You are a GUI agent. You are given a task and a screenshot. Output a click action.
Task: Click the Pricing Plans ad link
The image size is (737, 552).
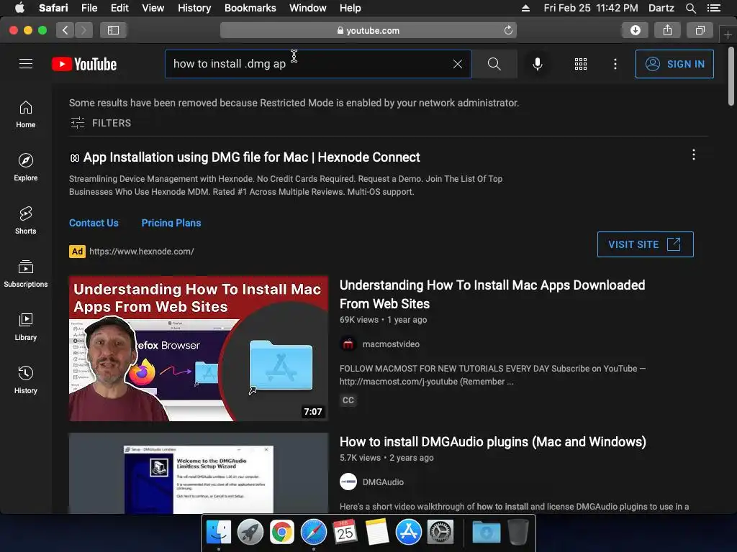[171, 223]
